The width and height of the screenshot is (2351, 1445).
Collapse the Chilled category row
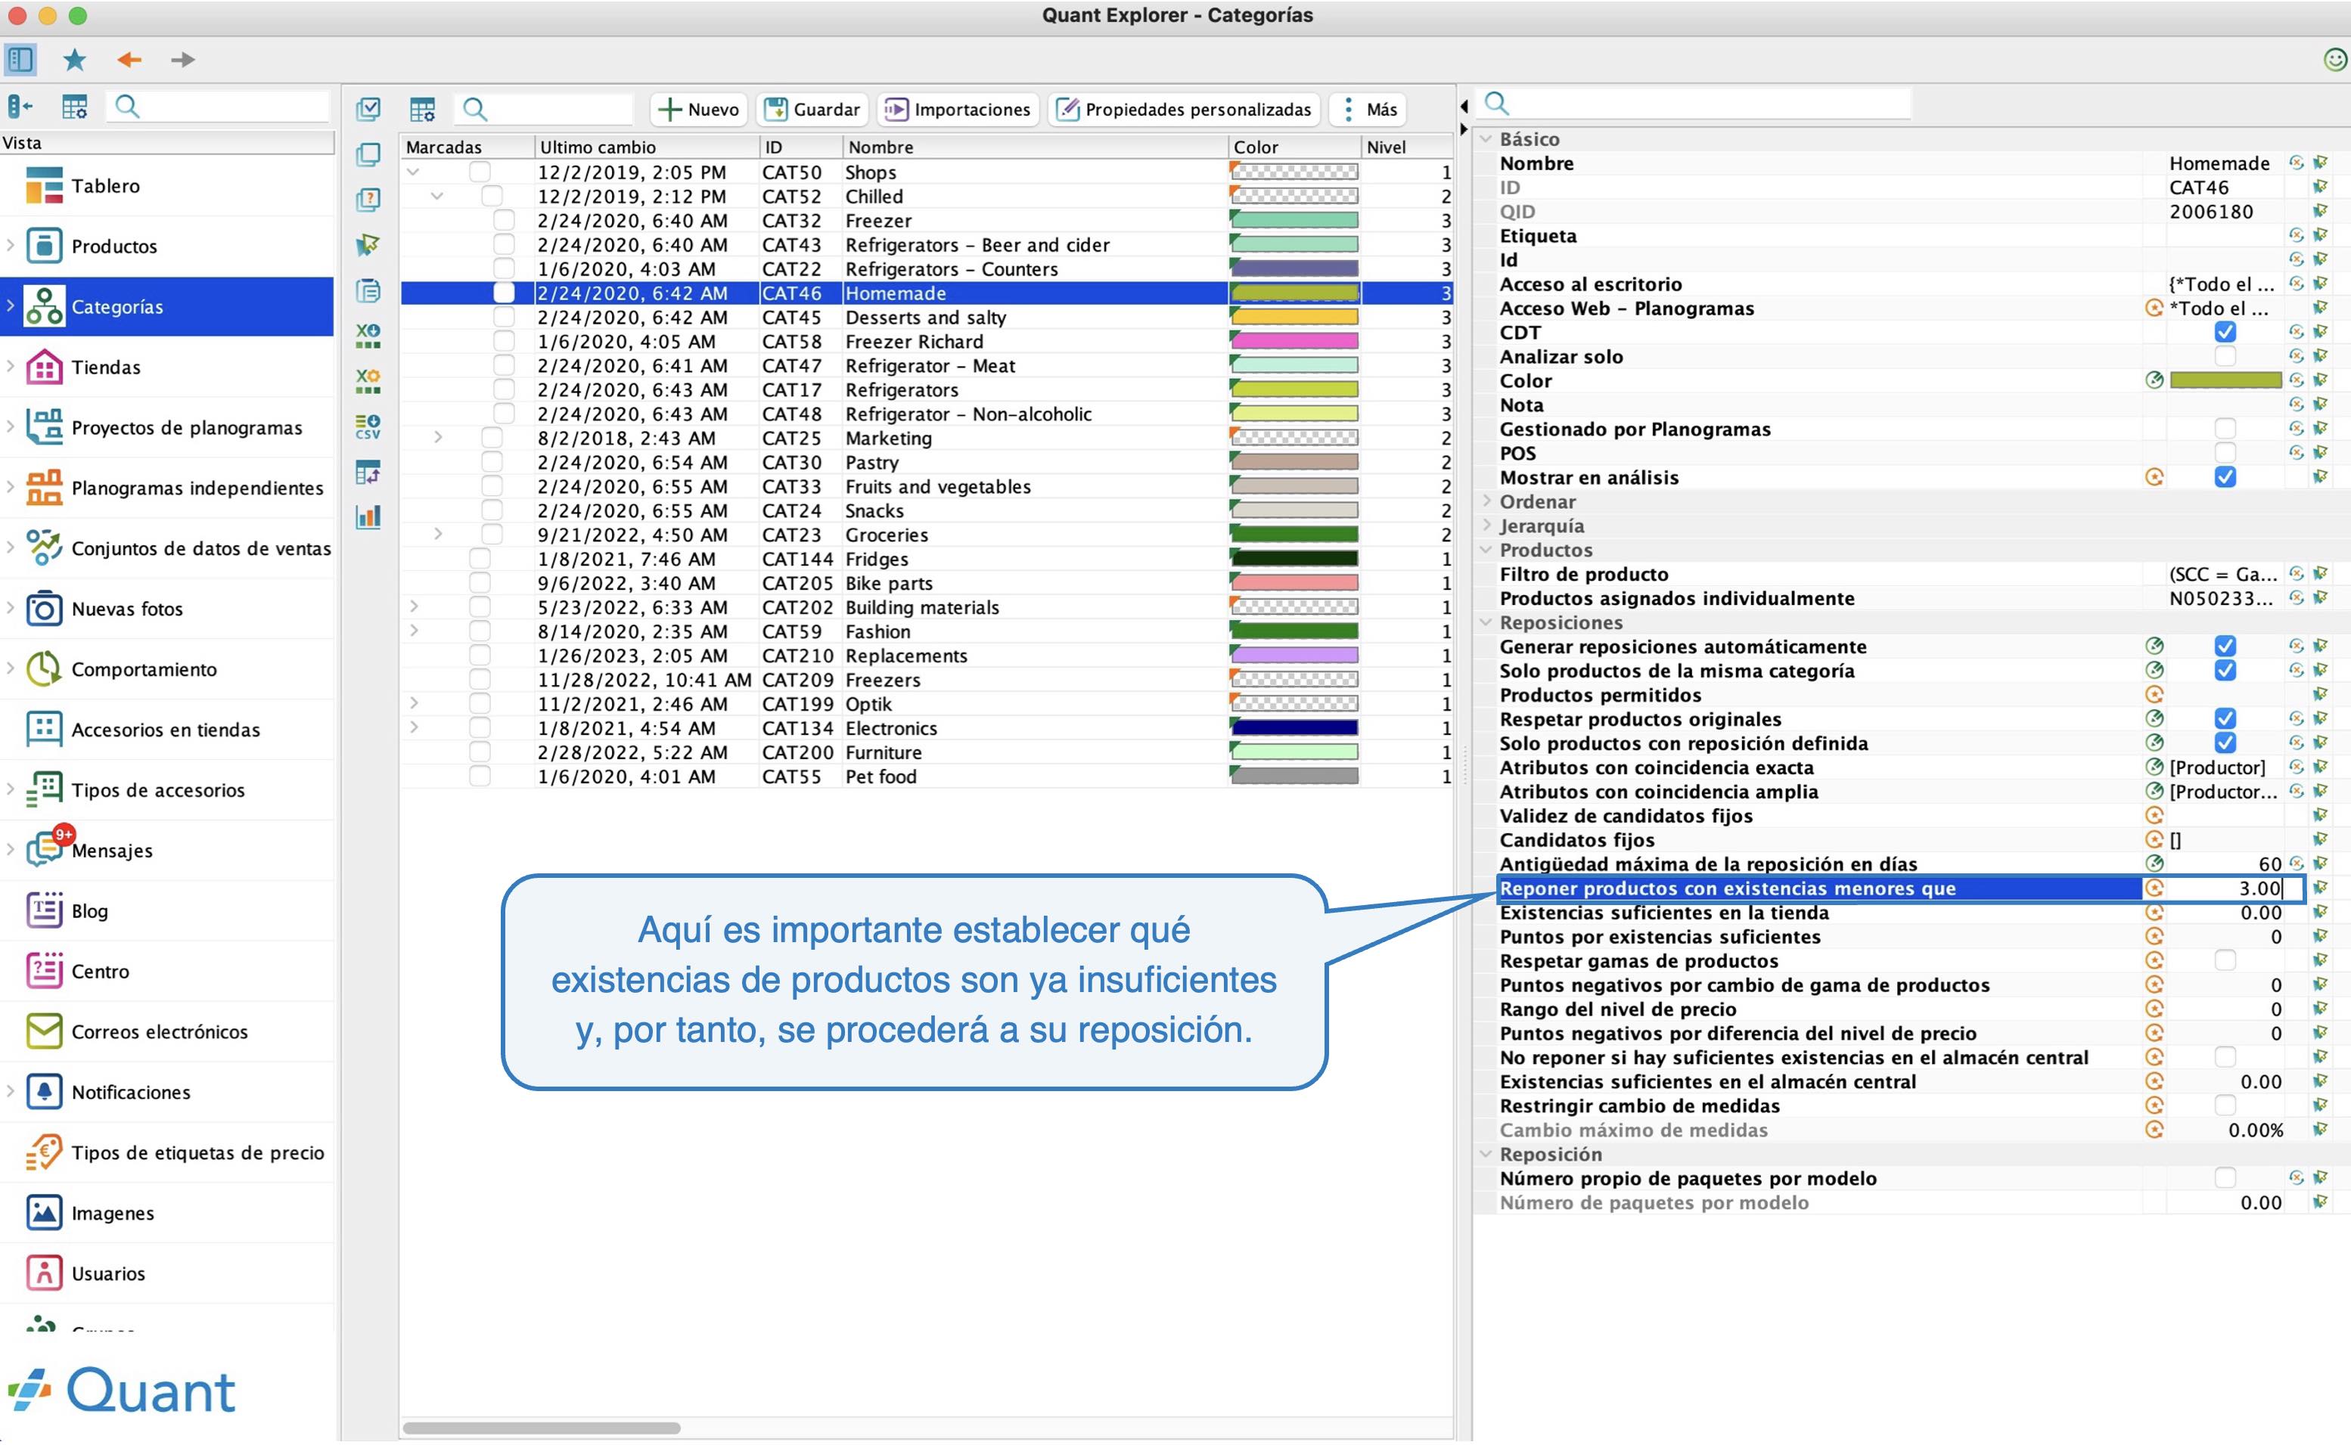point(437,196)
